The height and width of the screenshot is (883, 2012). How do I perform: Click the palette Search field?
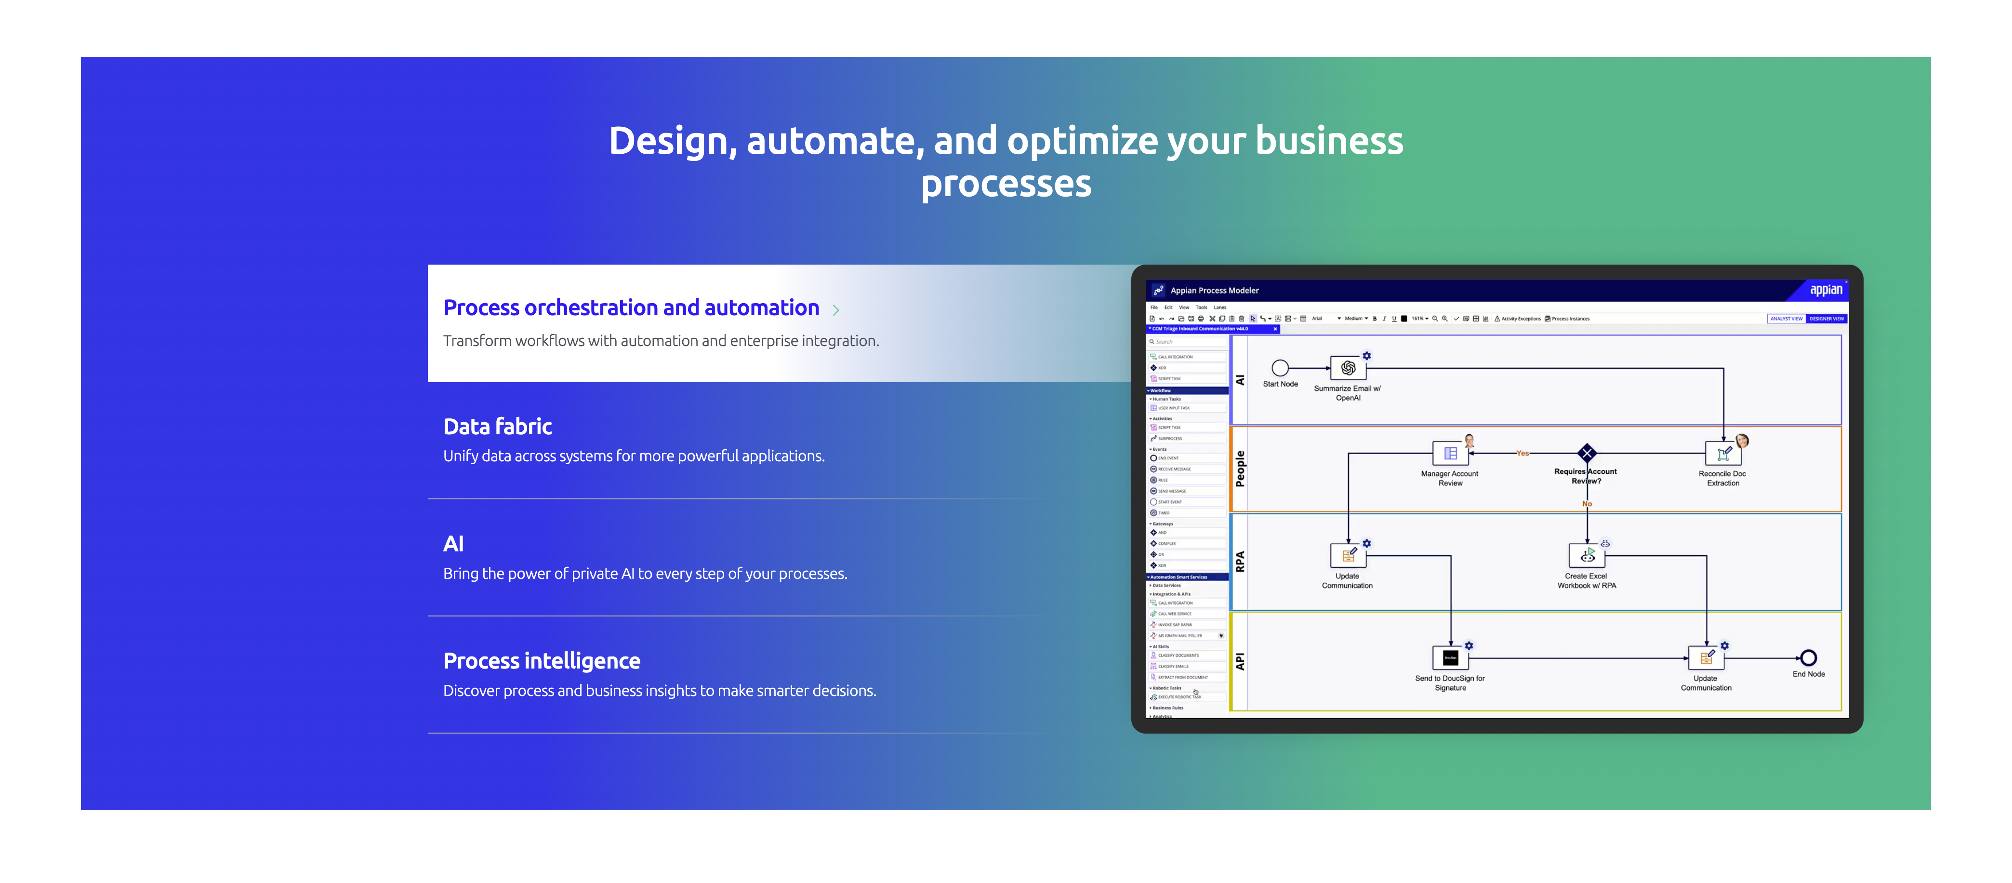coord(1187,341)
